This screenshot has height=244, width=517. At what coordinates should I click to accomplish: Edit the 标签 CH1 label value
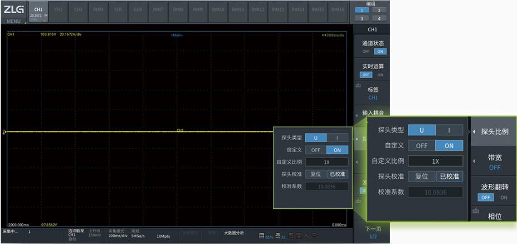tap(373, 97)
